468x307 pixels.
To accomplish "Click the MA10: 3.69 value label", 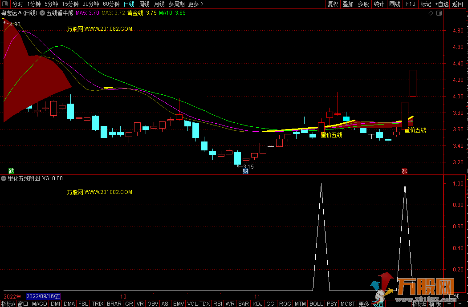I will point(172,13).
